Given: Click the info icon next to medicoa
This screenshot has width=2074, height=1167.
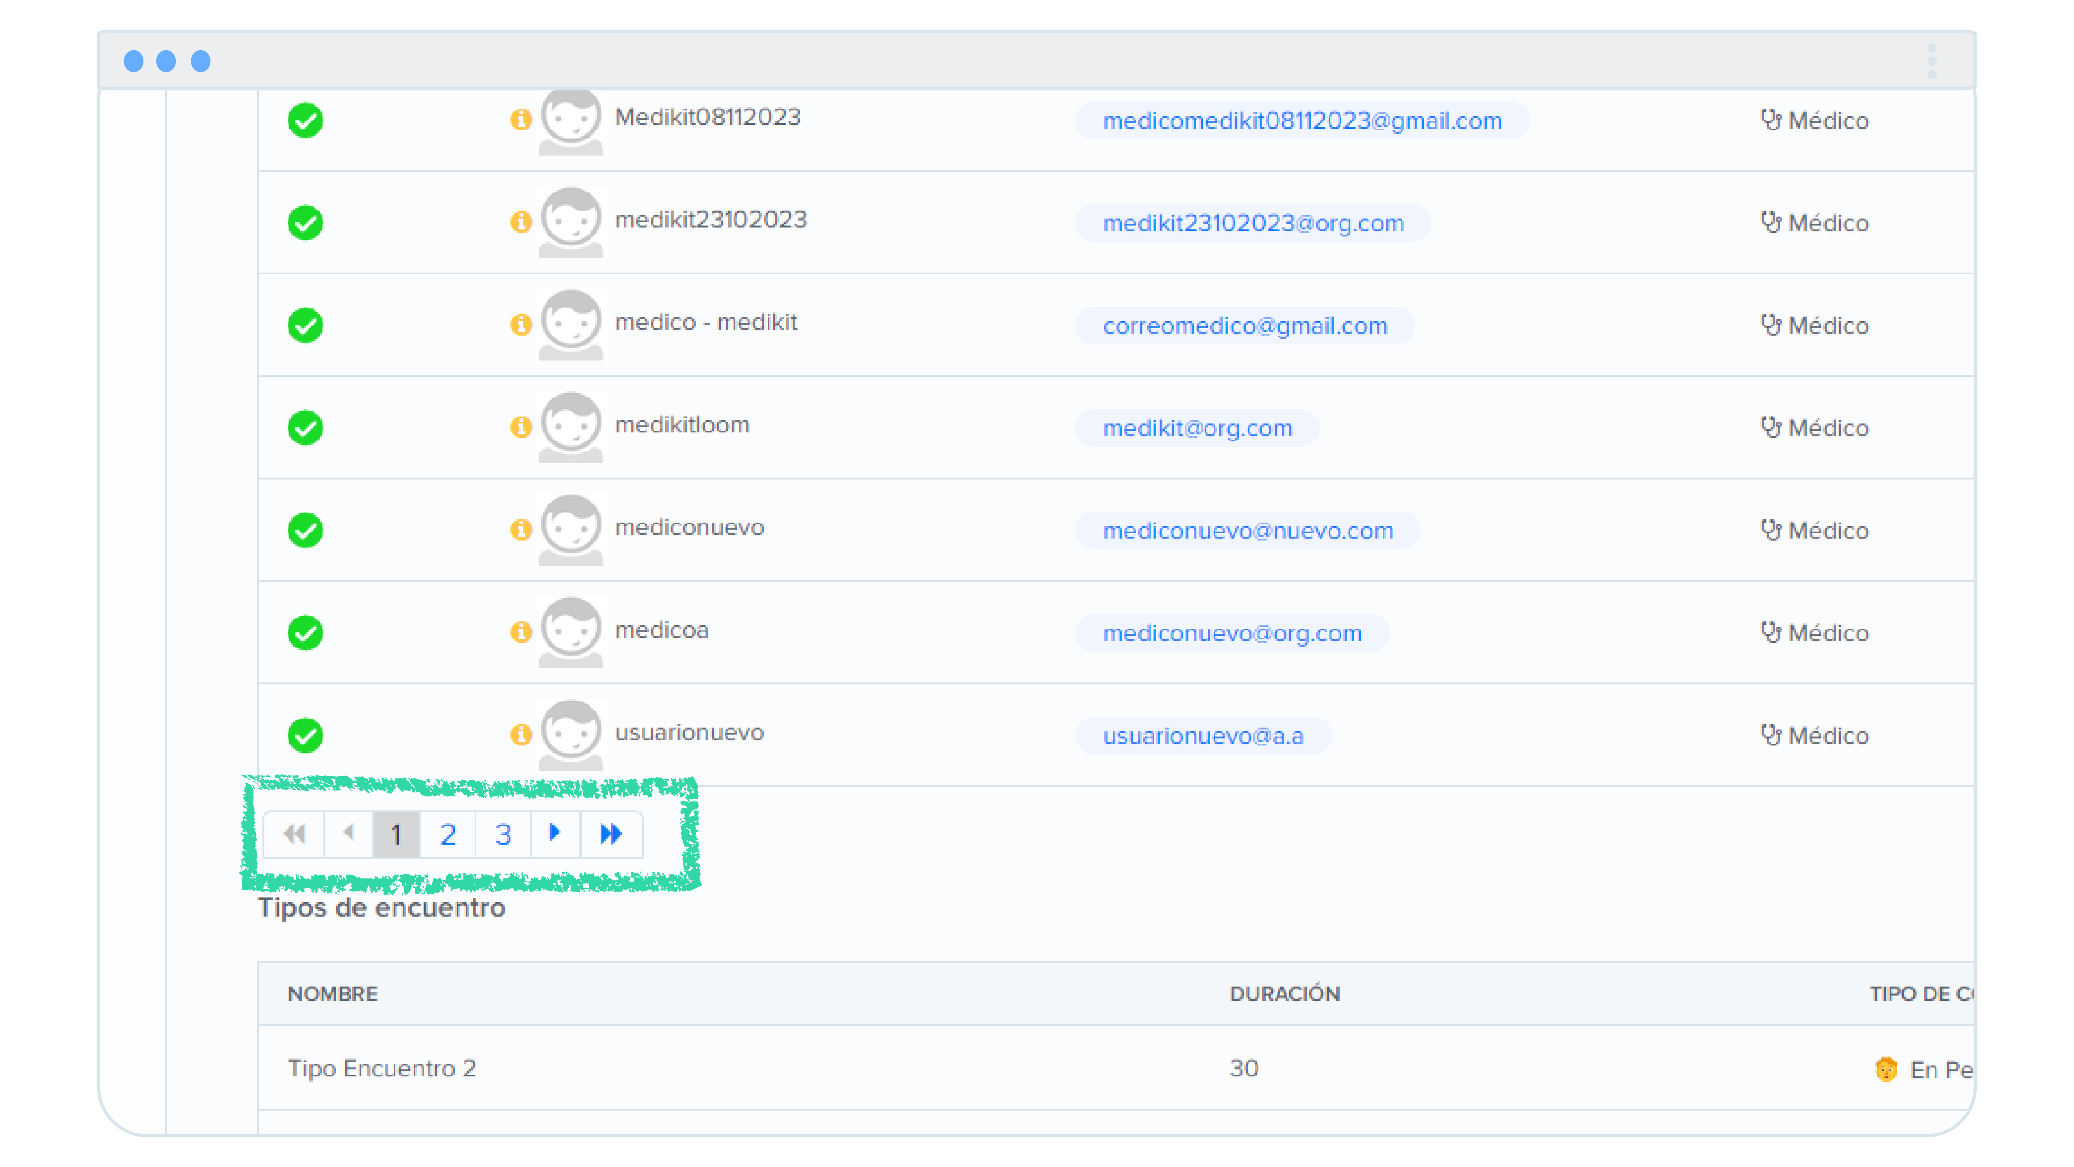Looking at the screenshot, I should pos(521,632).
